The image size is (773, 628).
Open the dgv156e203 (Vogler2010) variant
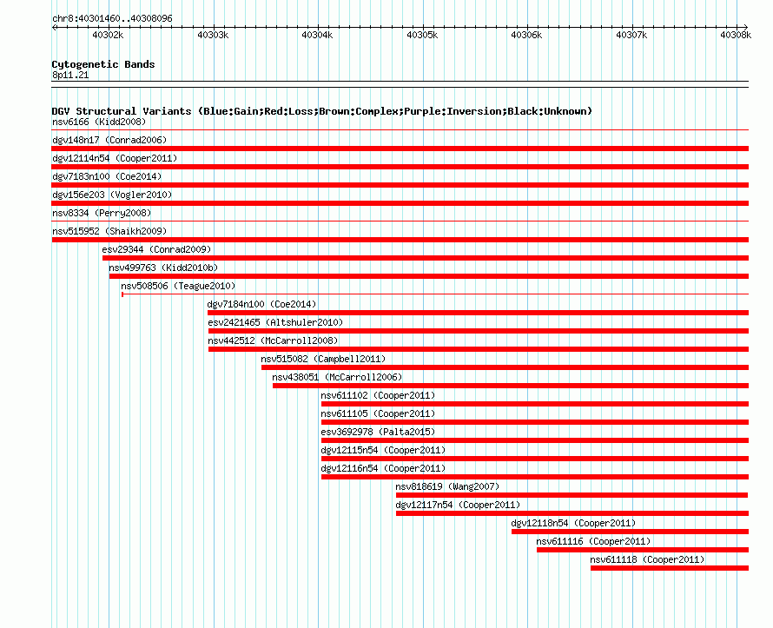click(112, 195)
